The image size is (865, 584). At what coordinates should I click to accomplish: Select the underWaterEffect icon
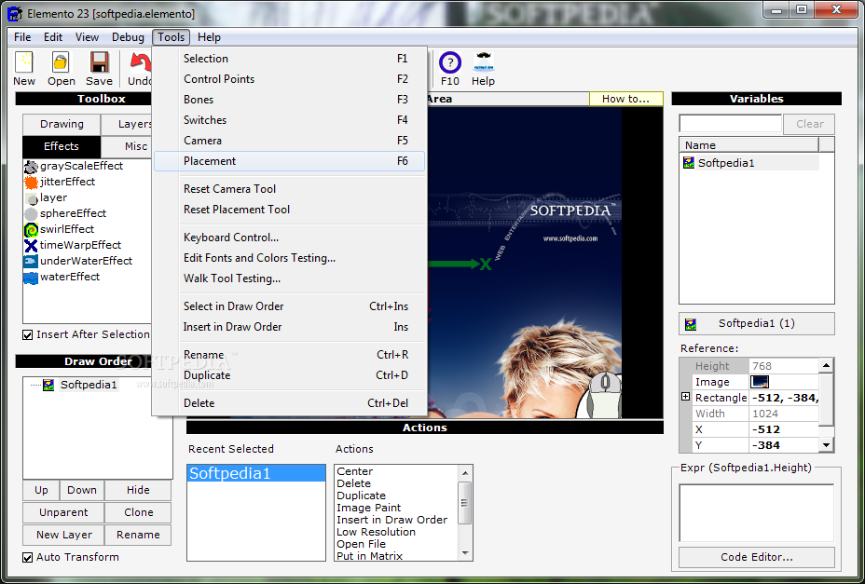[x=31, y=261]
